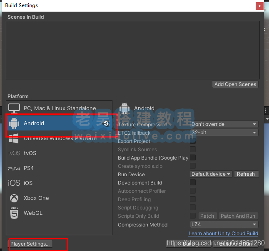The height and width of the screenshot is (251, 269).
Task: Select the WebGL HTML5 icon
Action: 14,213
